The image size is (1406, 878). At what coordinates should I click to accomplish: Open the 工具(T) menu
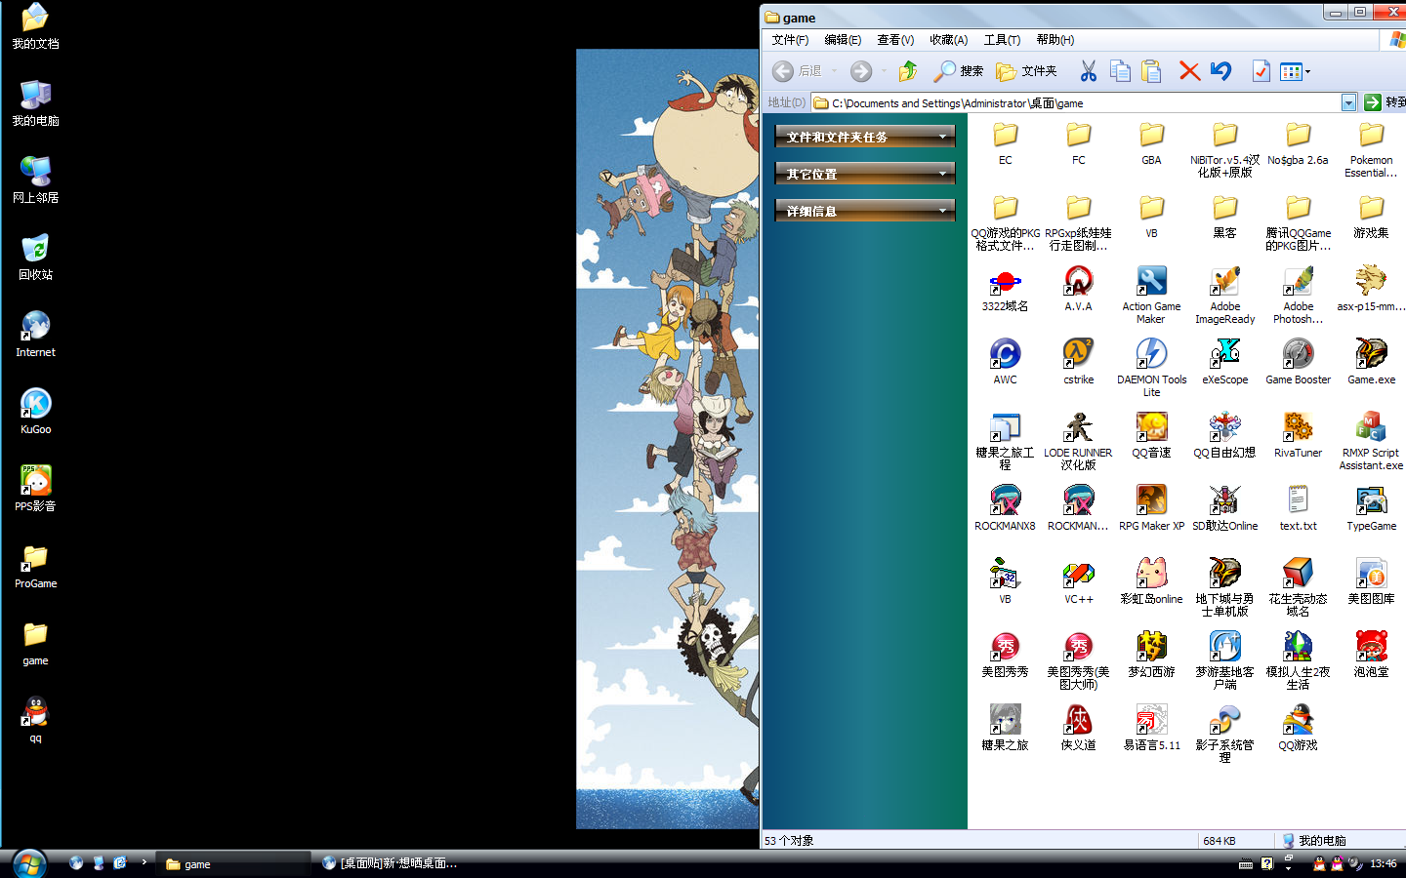pyautogui.click(x=1002, y=40)
